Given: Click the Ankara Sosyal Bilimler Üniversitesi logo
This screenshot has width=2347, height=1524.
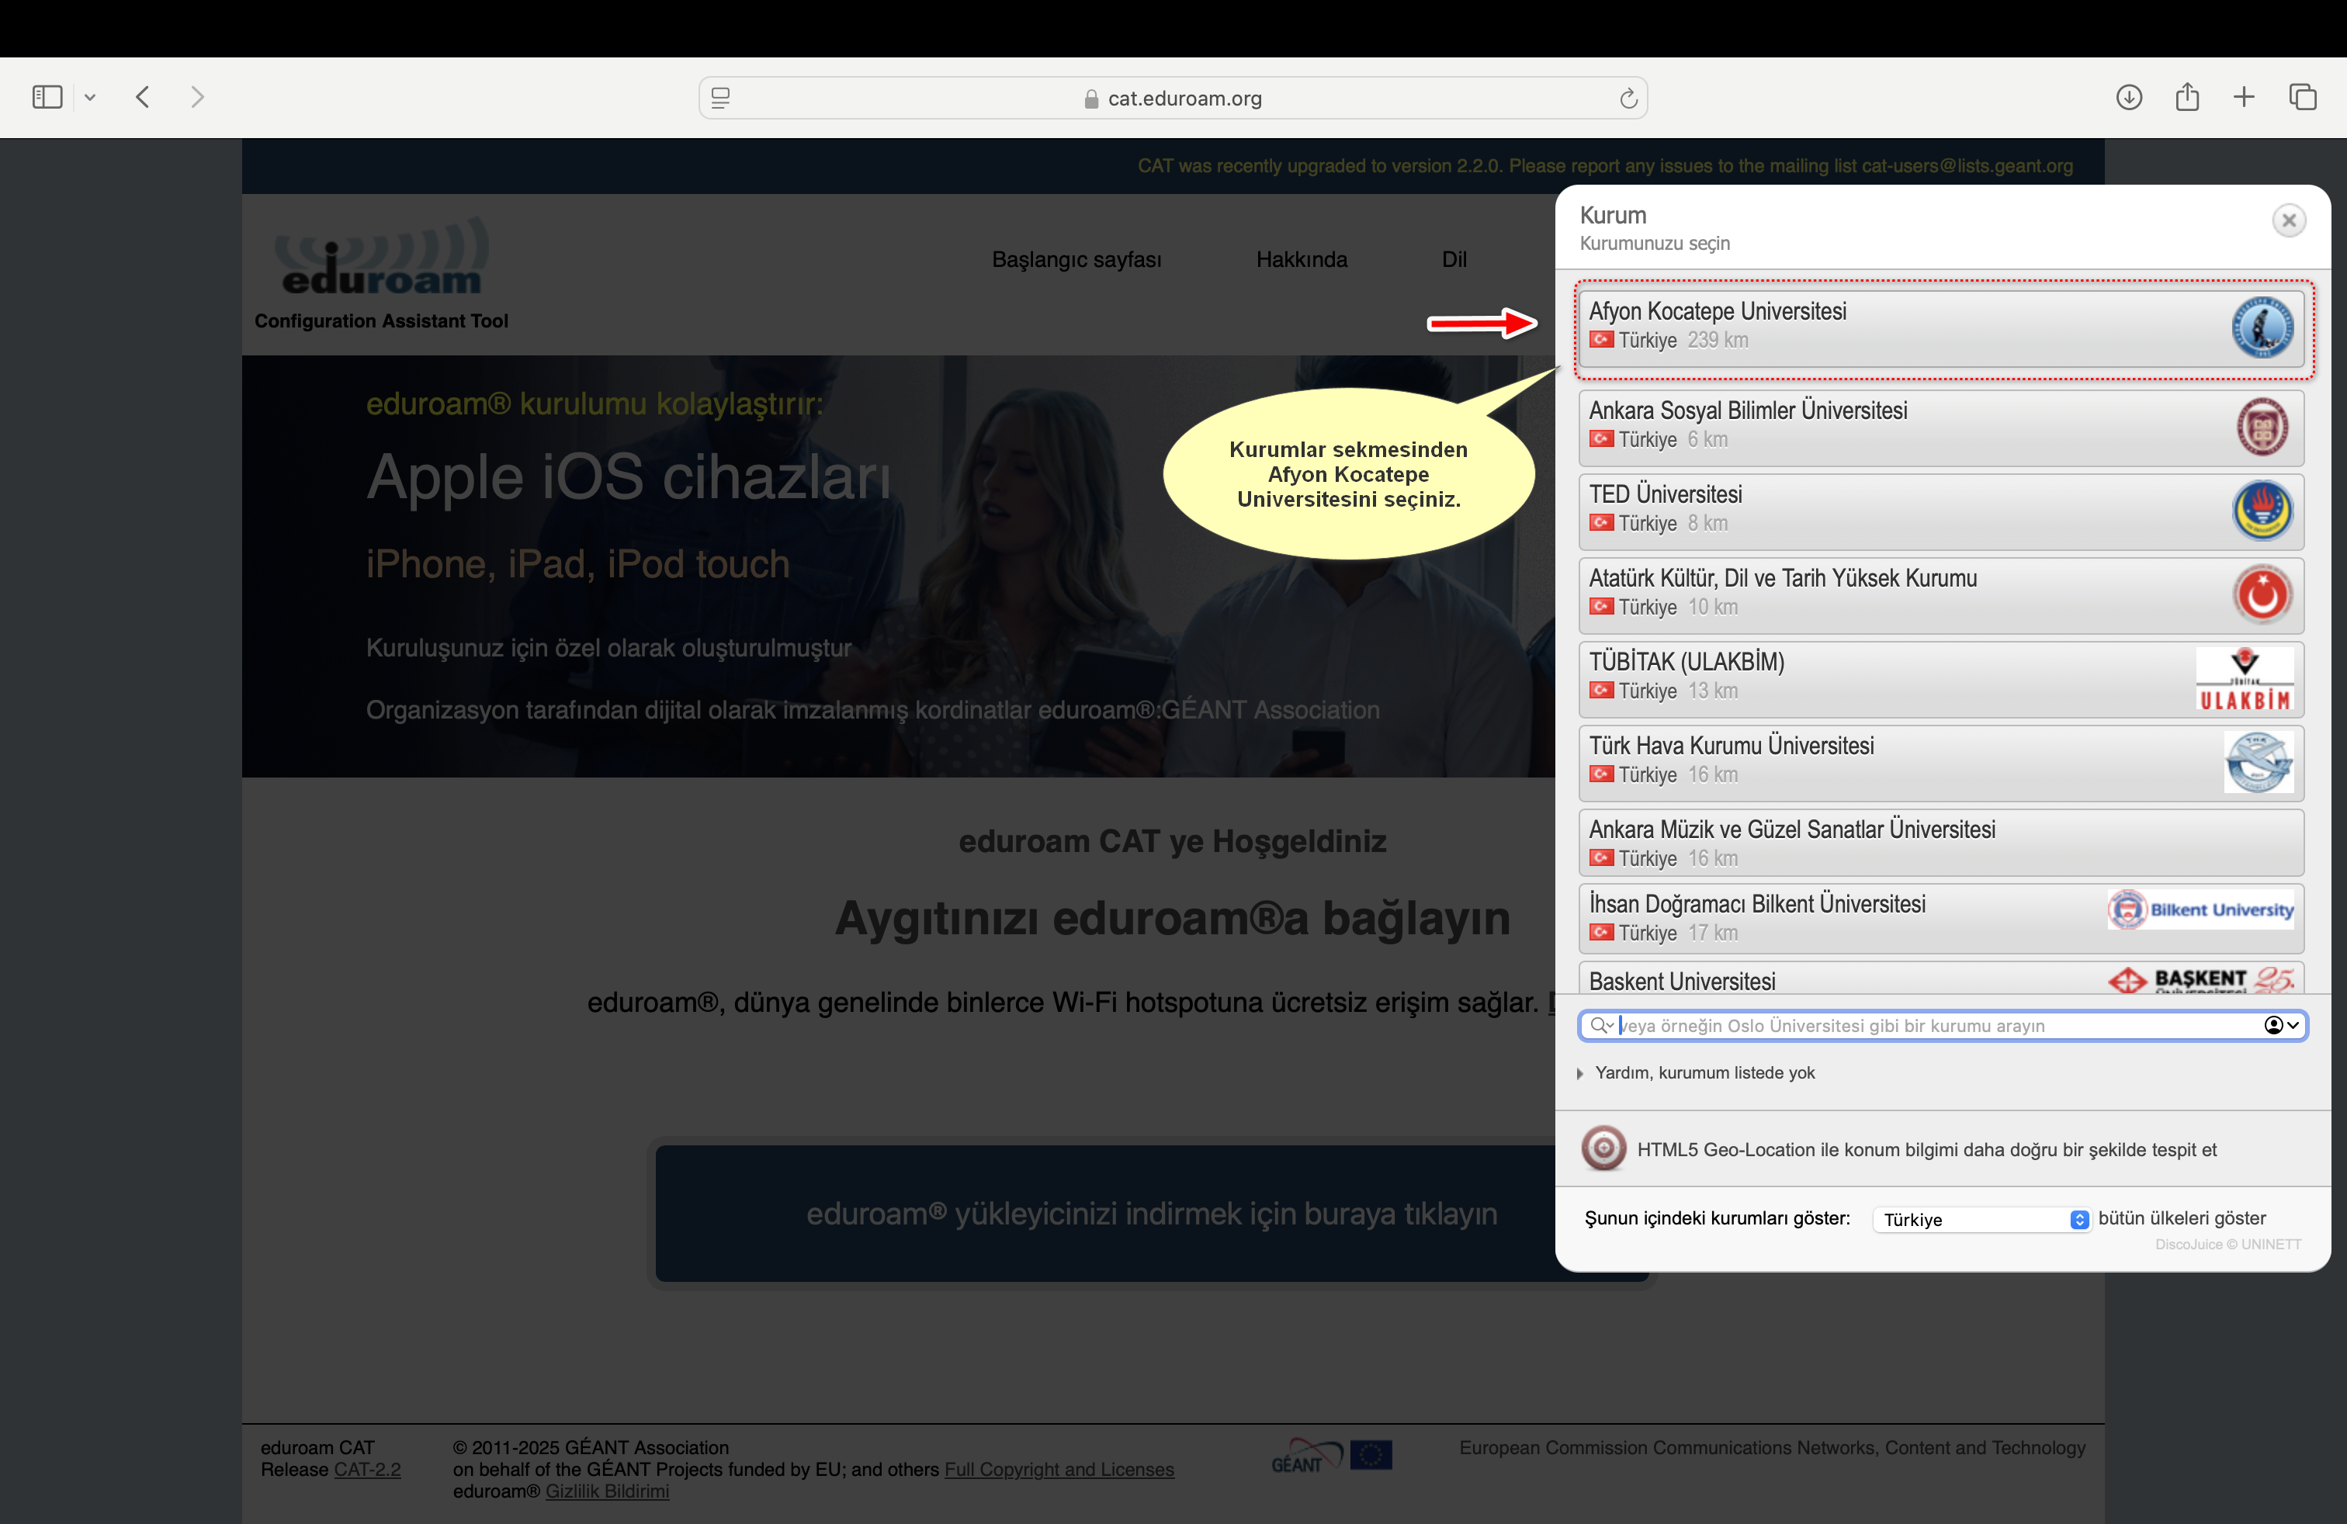Looking at the screenshot, I should click(x=2262, y=427).
